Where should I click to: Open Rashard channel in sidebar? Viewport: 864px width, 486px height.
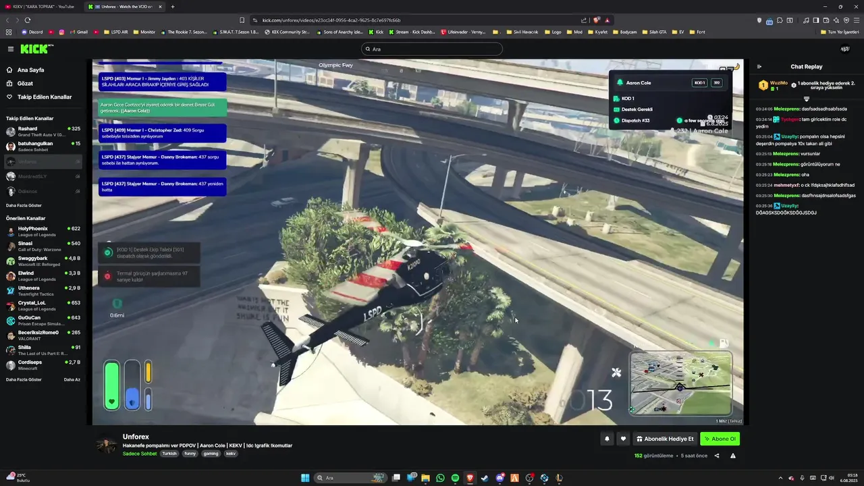coord(43,132)
